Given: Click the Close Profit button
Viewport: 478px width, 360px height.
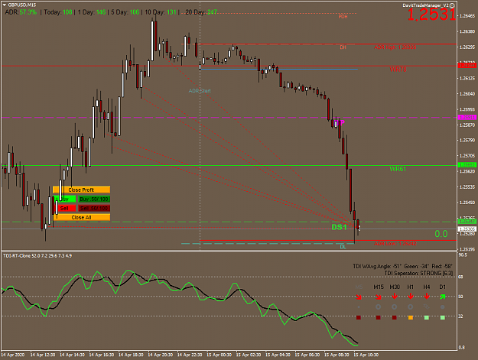Looking at the screenshot, I should [81, 190].
